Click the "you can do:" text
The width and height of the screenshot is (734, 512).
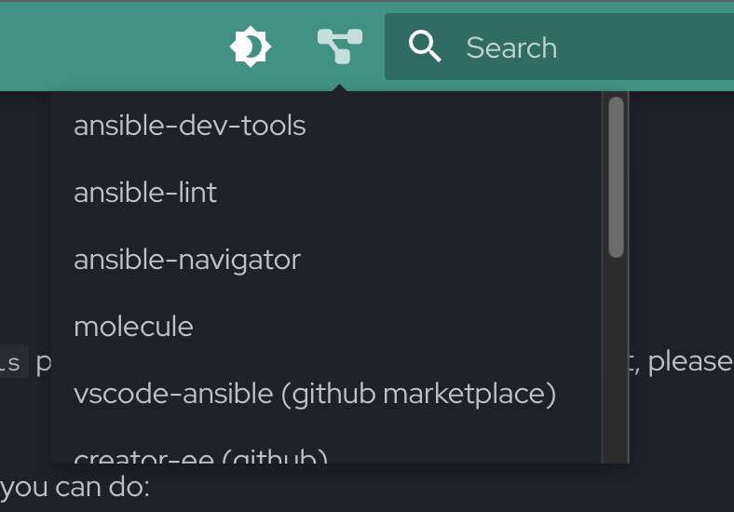(75, 487)
